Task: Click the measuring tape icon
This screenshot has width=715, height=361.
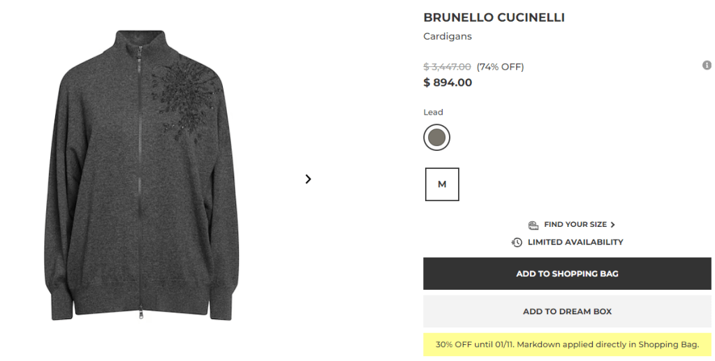Action: tap(533, 225)
